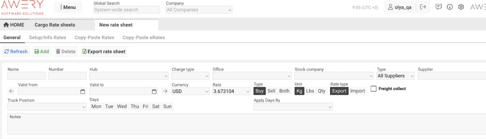Select the New rate sheet tab
Viewport: 486px width, 139px height.
(x=116, y=25)
